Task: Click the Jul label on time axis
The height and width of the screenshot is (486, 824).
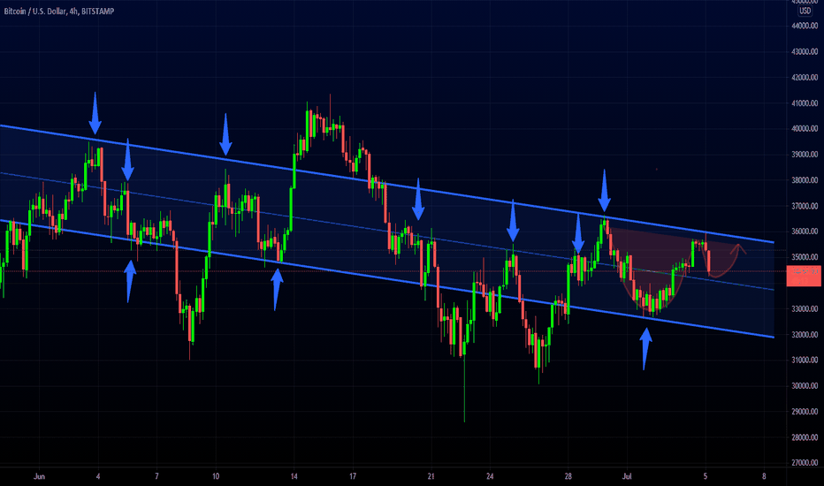Action: click(627, 476)
